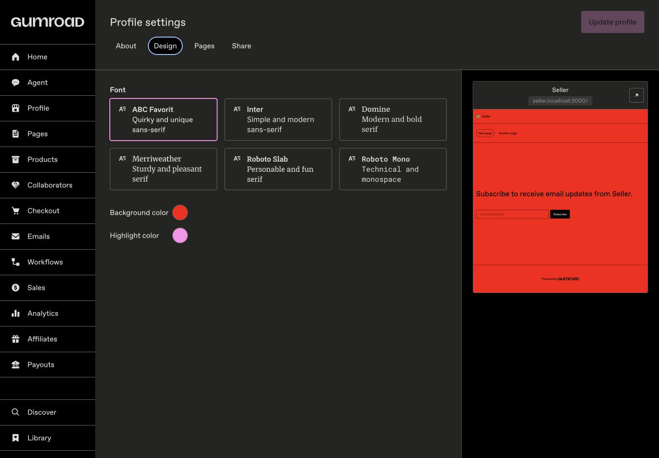Pick the Roboto Mono monospace font
This screenshot has width=659, height=458.
pyautogui.click(x=393, y=169)
